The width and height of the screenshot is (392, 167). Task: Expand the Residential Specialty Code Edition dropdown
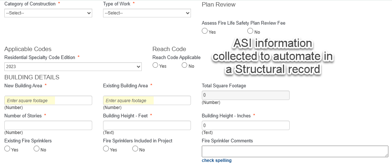pyautogui.click(x=73, y=67)
